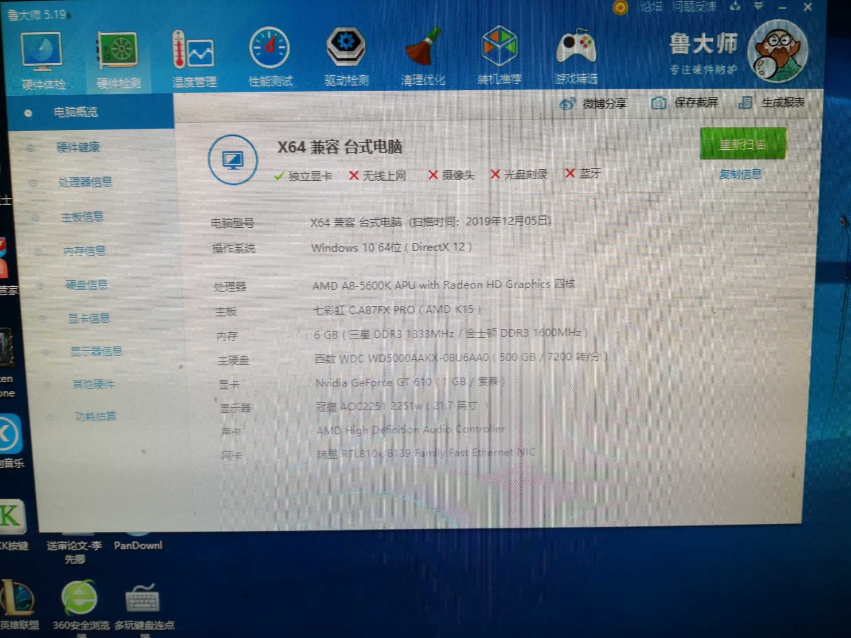
Task: Open 英雄联盟 desktop icon
Action: [19, 605]
